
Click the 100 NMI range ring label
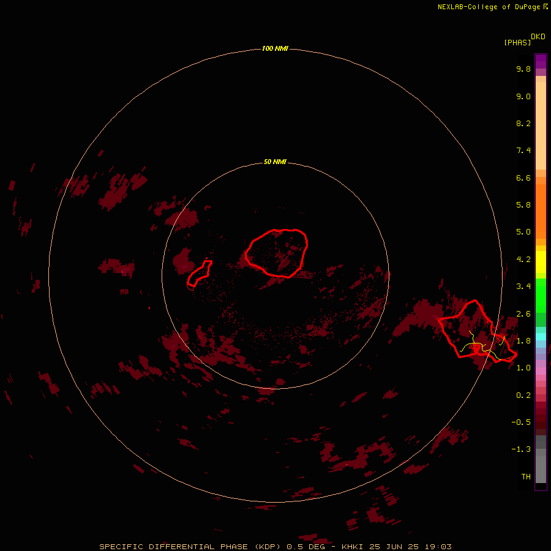click(275, 48)
